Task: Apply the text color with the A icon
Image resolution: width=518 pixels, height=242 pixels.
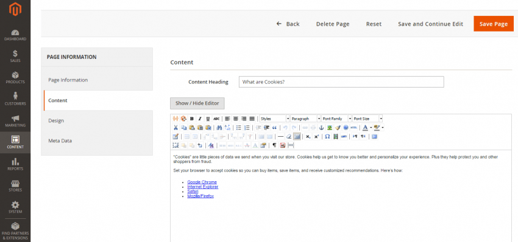Action: [x=366, y=128]
